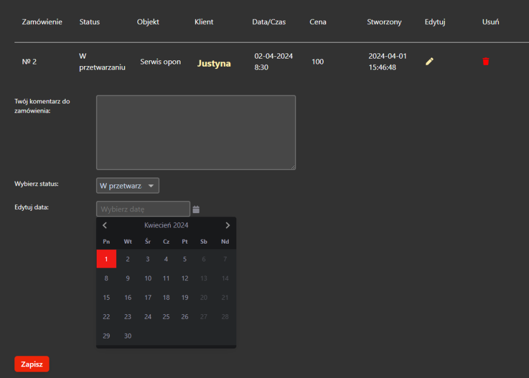
Task: Pick April 12 in the calendar
Action: coord(185,279)
